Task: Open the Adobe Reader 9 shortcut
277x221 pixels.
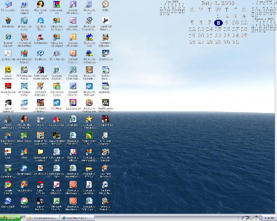Action: pos(7,87)
